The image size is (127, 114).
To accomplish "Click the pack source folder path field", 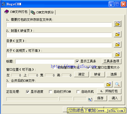I will click(x=59, y=25).
